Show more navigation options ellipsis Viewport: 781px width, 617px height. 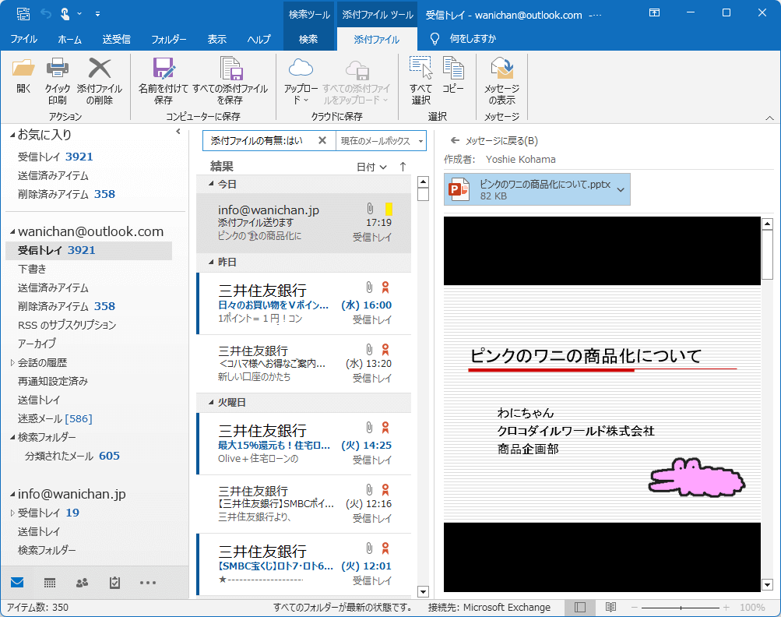(x=148, y=582)
